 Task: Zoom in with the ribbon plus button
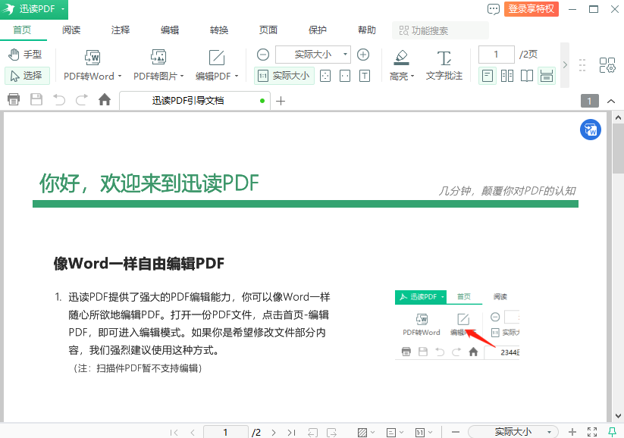363,55
